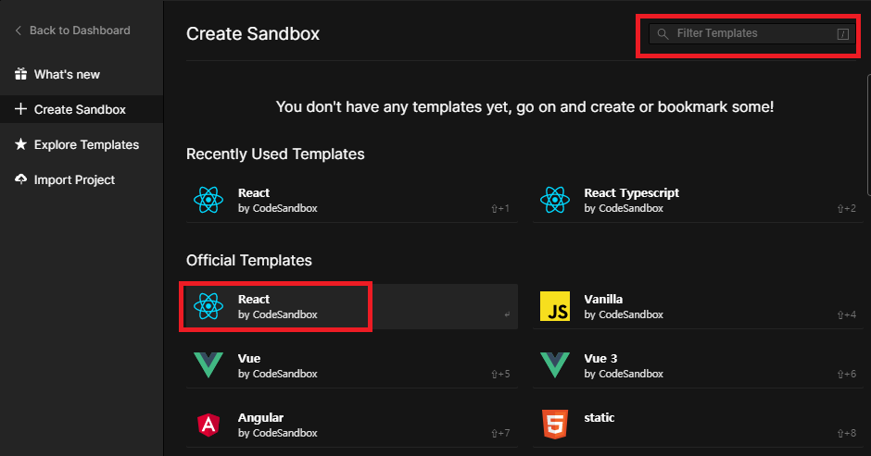871x456 pixels.
Task: Click the star icon beside Explore Templates
Action: [20, 144]
